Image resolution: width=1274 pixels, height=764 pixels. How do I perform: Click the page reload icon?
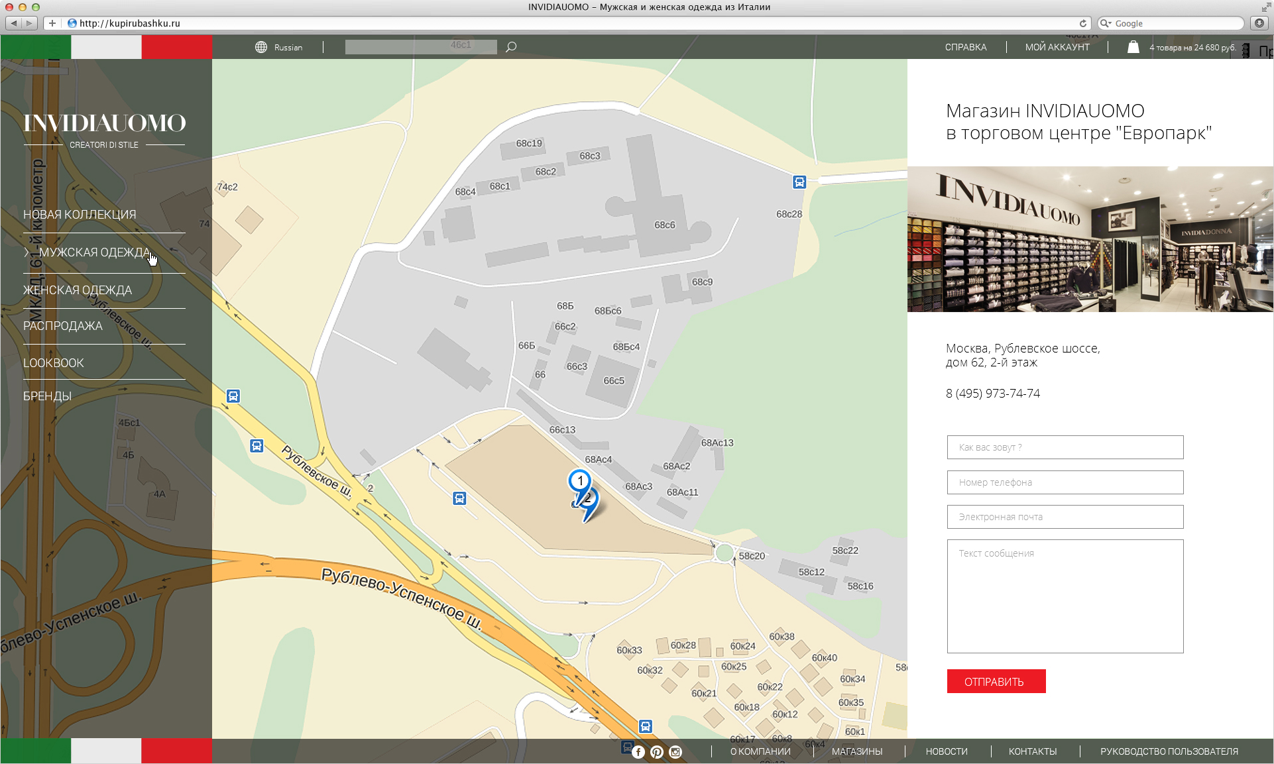coord(1083,23)
